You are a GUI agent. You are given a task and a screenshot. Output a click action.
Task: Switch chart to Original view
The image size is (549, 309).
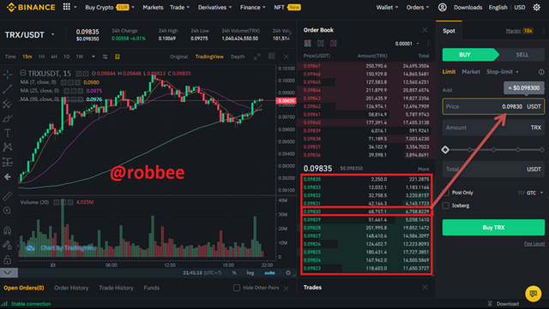coord(179,56)
